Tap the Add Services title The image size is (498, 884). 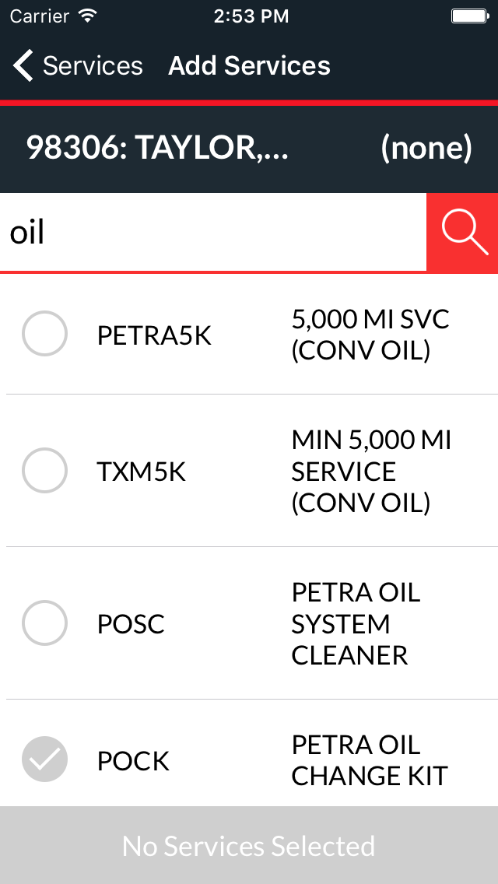[249, 66]
